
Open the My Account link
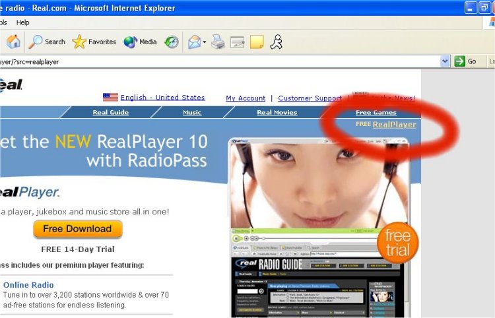(246, 98)
